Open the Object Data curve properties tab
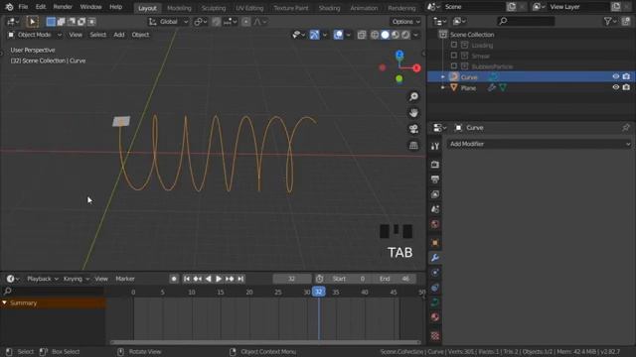This screenshot has height=357, width=636. click(435, 302)
